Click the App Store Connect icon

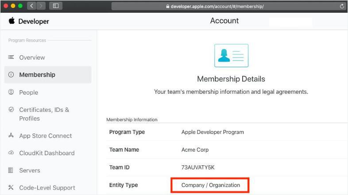click(x=11, y=136)
